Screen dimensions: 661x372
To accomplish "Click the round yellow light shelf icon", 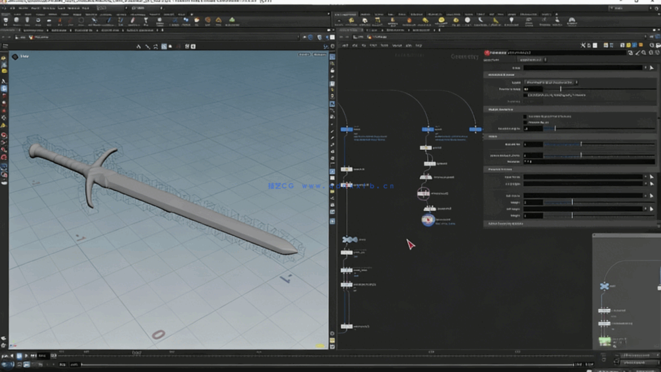I will tap(441, 21).
